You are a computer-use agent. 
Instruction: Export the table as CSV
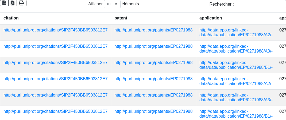coord(4,3)
